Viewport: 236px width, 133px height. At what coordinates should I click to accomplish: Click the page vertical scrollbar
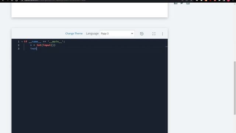tap(235, 88)
